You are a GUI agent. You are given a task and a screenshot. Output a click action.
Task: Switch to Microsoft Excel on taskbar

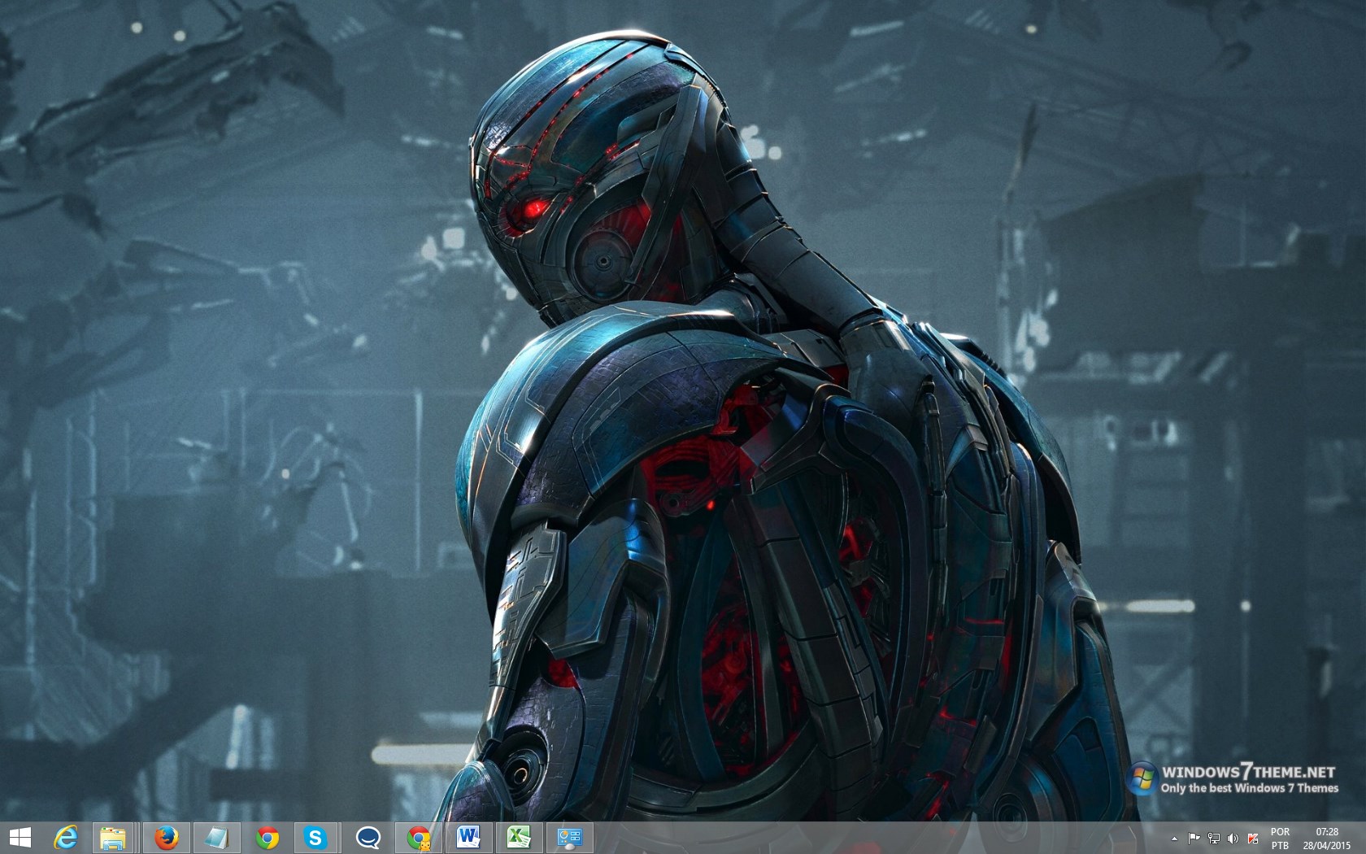(x=519, y=838)
